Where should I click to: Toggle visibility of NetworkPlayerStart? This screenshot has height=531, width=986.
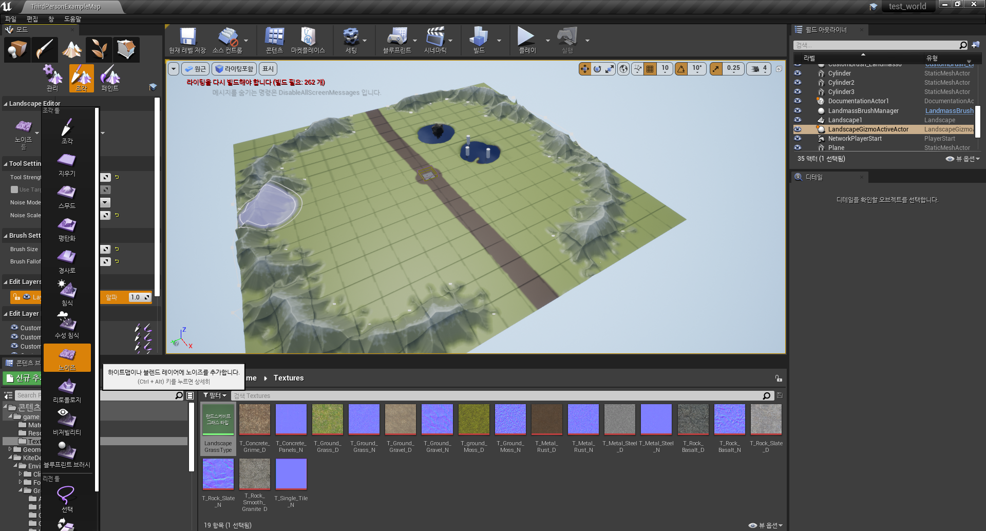798,139
